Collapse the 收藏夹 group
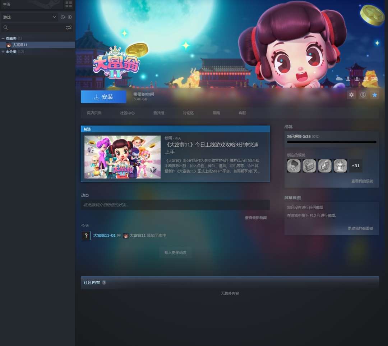Screen dimensions: 388x346 point(3,38)
